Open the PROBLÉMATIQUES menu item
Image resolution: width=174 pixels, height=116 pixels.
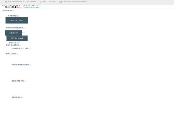pos(21,65)
